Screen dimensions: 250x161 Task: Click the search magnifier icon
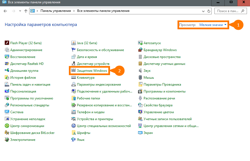tap(243, 11)
